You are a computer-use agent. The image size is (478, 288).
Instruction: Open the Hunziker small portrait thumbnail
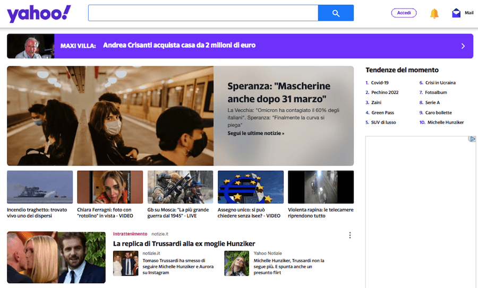pyautogui.click(x=236, y=264)
